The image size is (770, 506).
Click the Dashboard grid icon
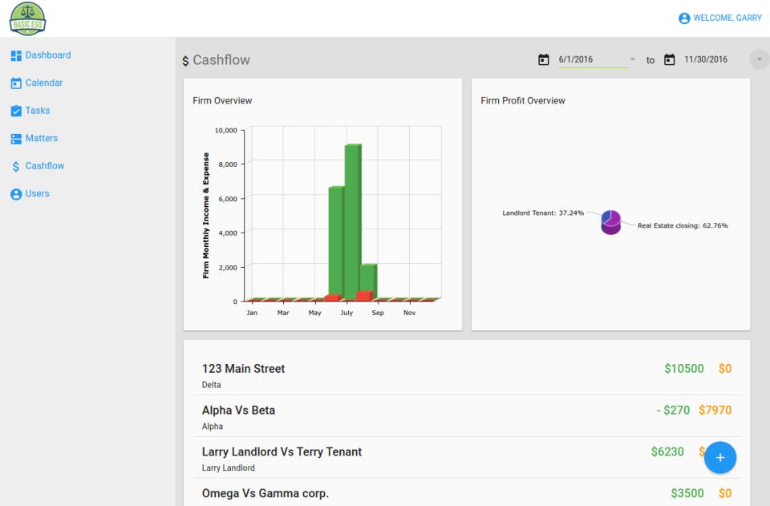tap(16, 55)
